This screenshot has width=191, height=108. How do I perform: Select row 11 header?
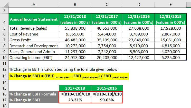point(4,64)
